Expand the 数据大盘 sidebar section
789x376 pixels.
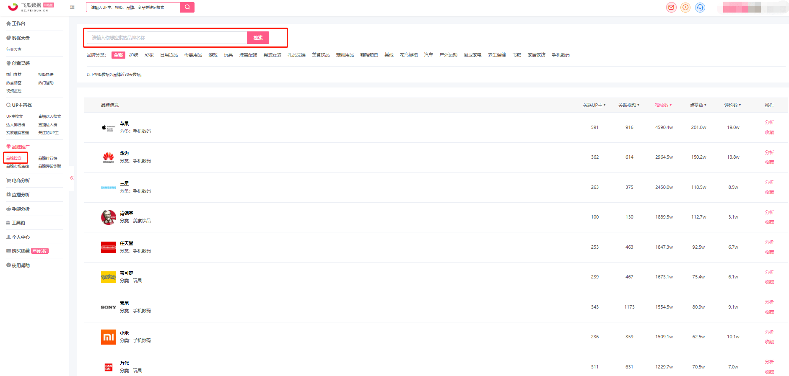click(x=18, y=38)
